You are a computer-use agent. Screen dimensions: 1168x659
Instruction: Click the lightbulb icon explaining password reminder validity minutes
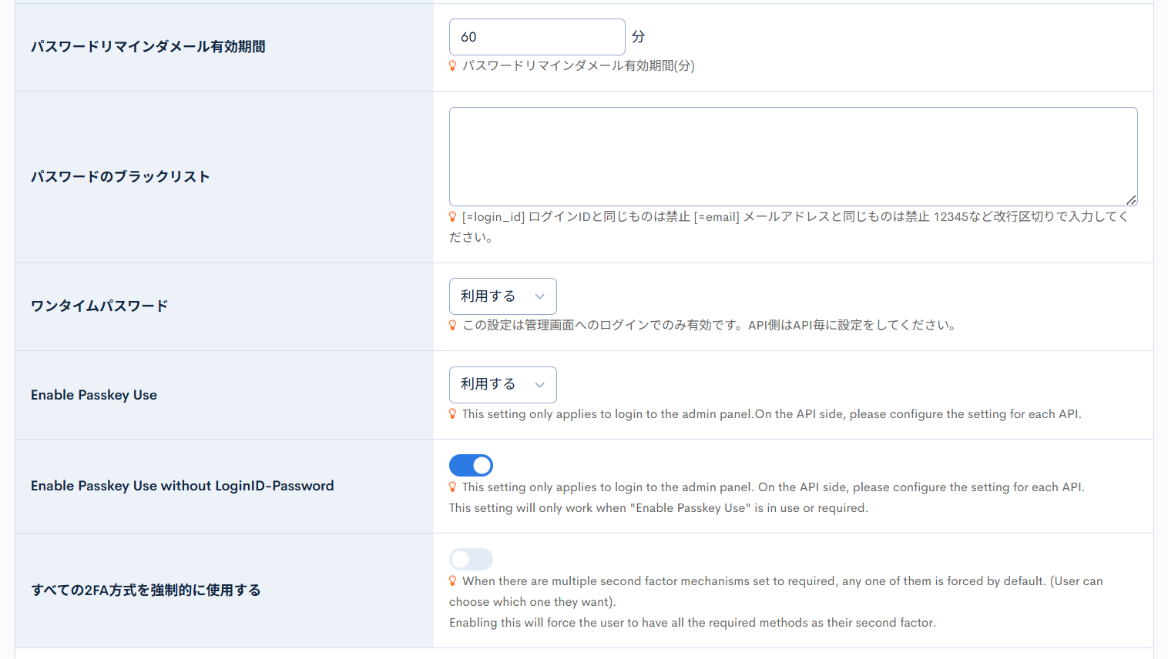452,66
